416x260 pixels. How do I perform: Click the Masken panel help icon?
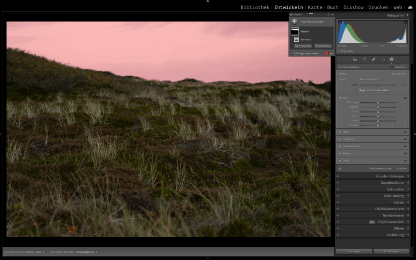329,15
